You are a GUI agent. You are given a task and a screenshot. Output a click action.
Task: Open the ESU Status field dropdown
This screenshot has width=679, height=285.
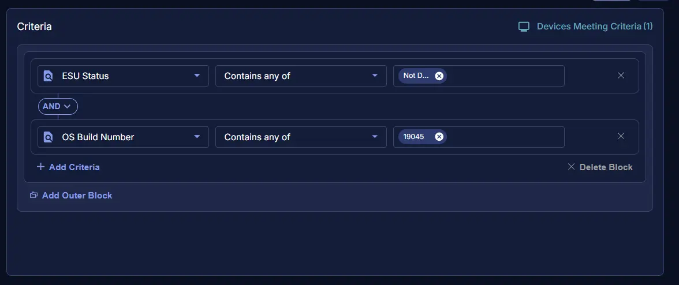[197, 76]
